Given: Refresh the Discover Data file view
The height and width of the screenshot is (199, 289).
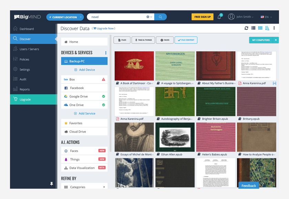Looking at the screenshot, I should pyautogui.click(x=246, y=29).
